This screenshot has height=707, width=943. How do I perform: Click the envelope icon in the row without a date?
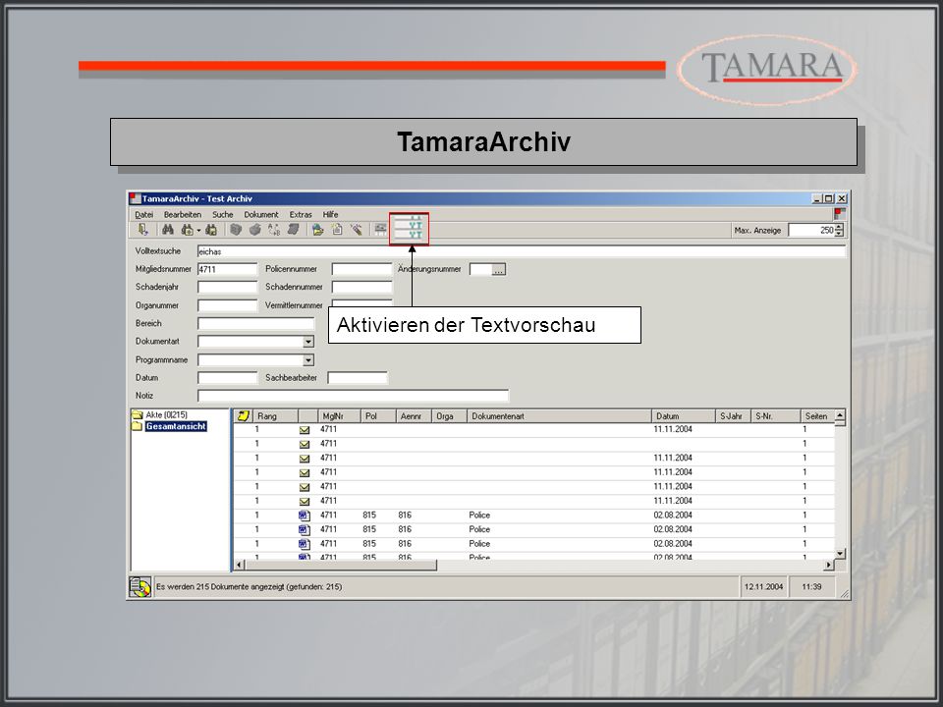305,444
